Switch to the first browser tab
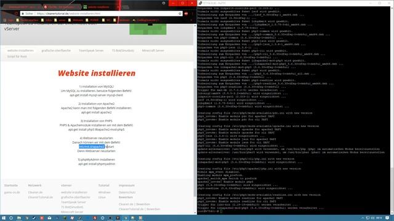The image size is (394, 221). 22,7
